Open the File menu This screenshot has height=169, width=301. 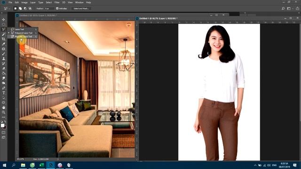click(x=10, y=2)
